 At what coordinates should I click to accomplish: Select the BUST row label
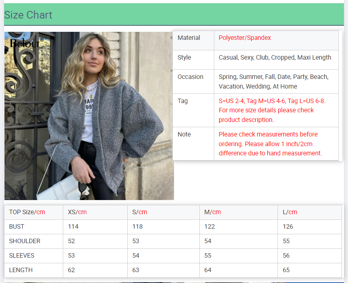point(17,227)
